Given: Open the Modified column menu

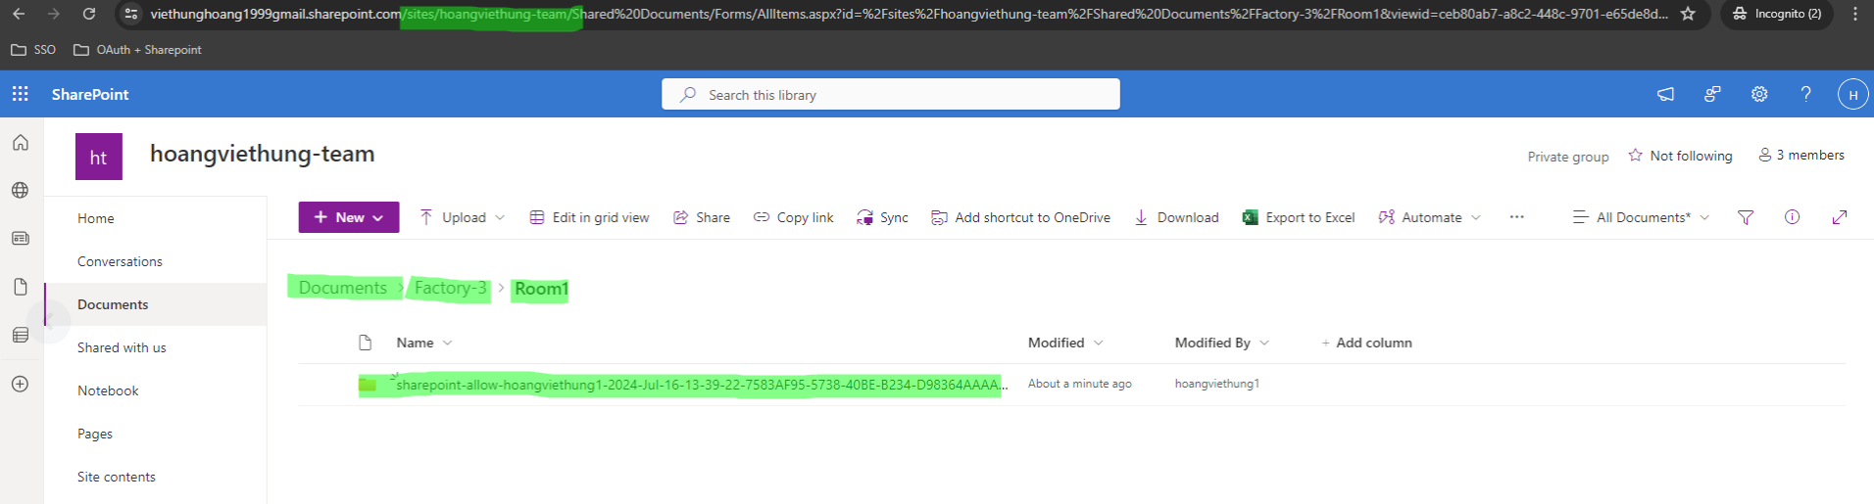Looking at the screenshot, I should [1065, 343].
